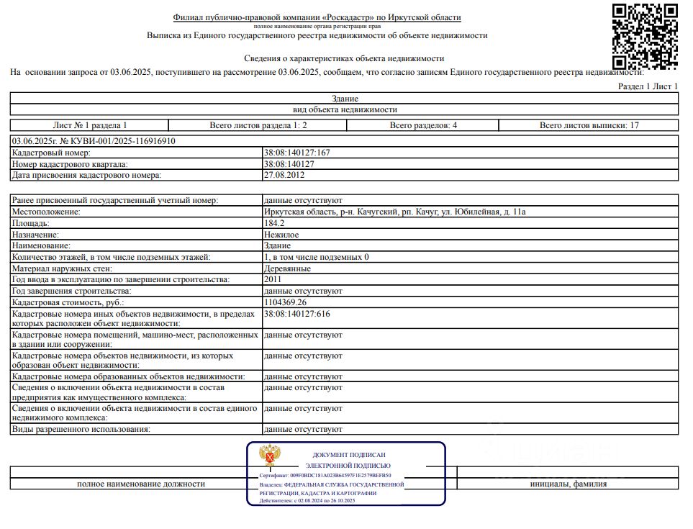Click the heading 'Сведения о характеристиках объекта недвижимости'
The width and height of the screenshot is (693, 529).
click(x=344, y=58)
